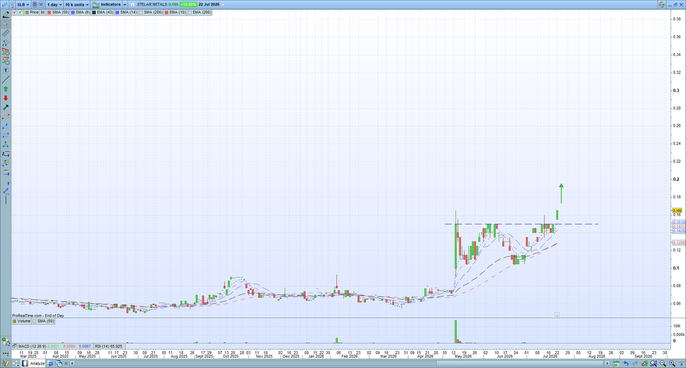The image size is (686, 368).
Task: Click the 0.1290 moving average price tag
Action: (679, 243)
